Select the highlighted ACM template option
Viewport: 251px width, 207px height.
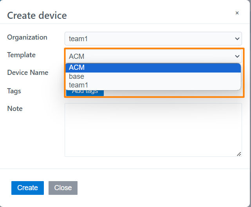(x=153, y=68)
